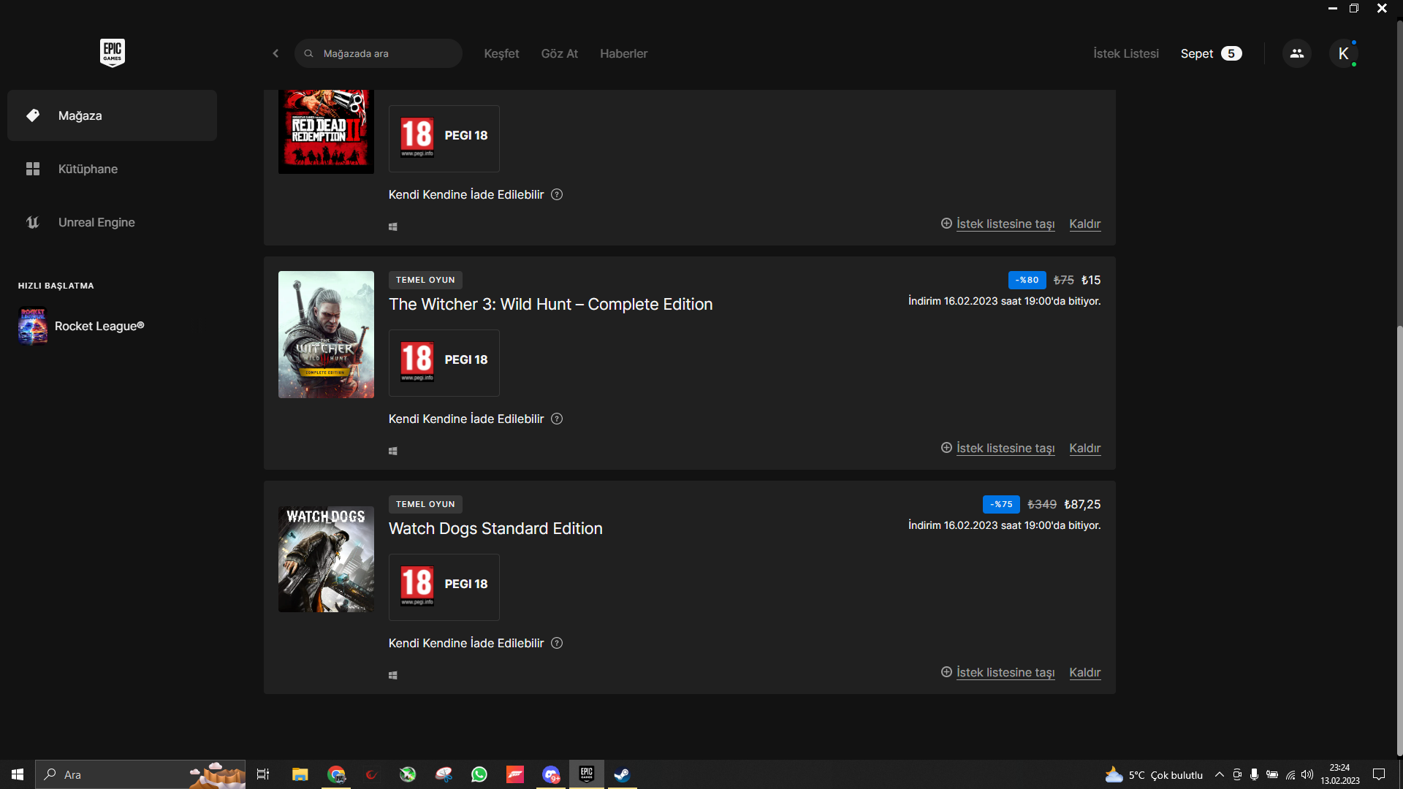Viewport: 1403px width, 789px height.
Task: Click the Kütüphane grid icon
Action: (x=33, y=169)
